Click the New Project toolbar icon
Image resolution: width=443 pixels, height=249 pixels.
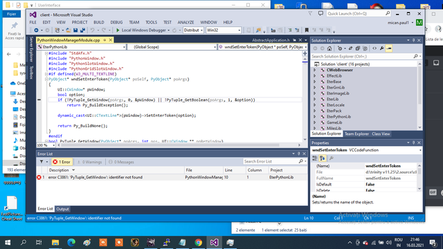tap(57, 30)
